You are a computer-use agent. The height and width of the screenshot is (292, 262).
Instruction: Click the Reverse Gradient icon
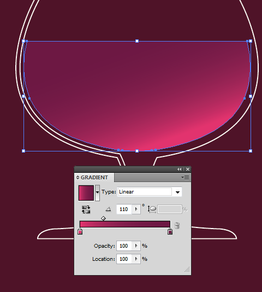(86, 209)
